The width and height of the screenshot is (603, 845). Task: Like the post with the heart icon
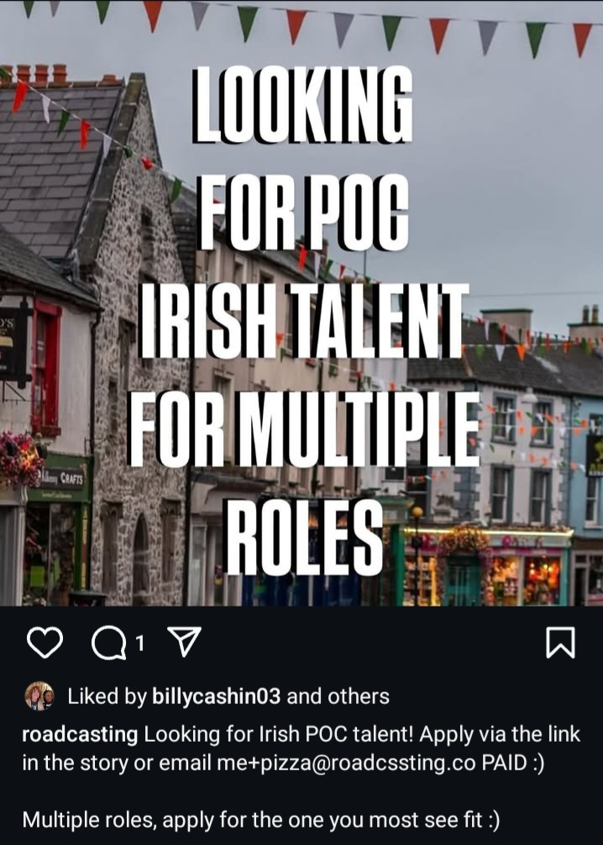(x=45, y=643)
